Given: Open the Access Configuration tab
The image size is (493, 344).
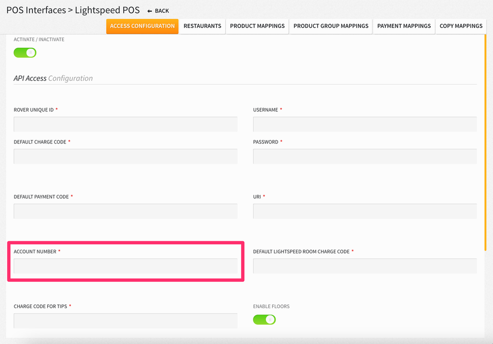Looking at the screenshot, I should coord(143,26).
